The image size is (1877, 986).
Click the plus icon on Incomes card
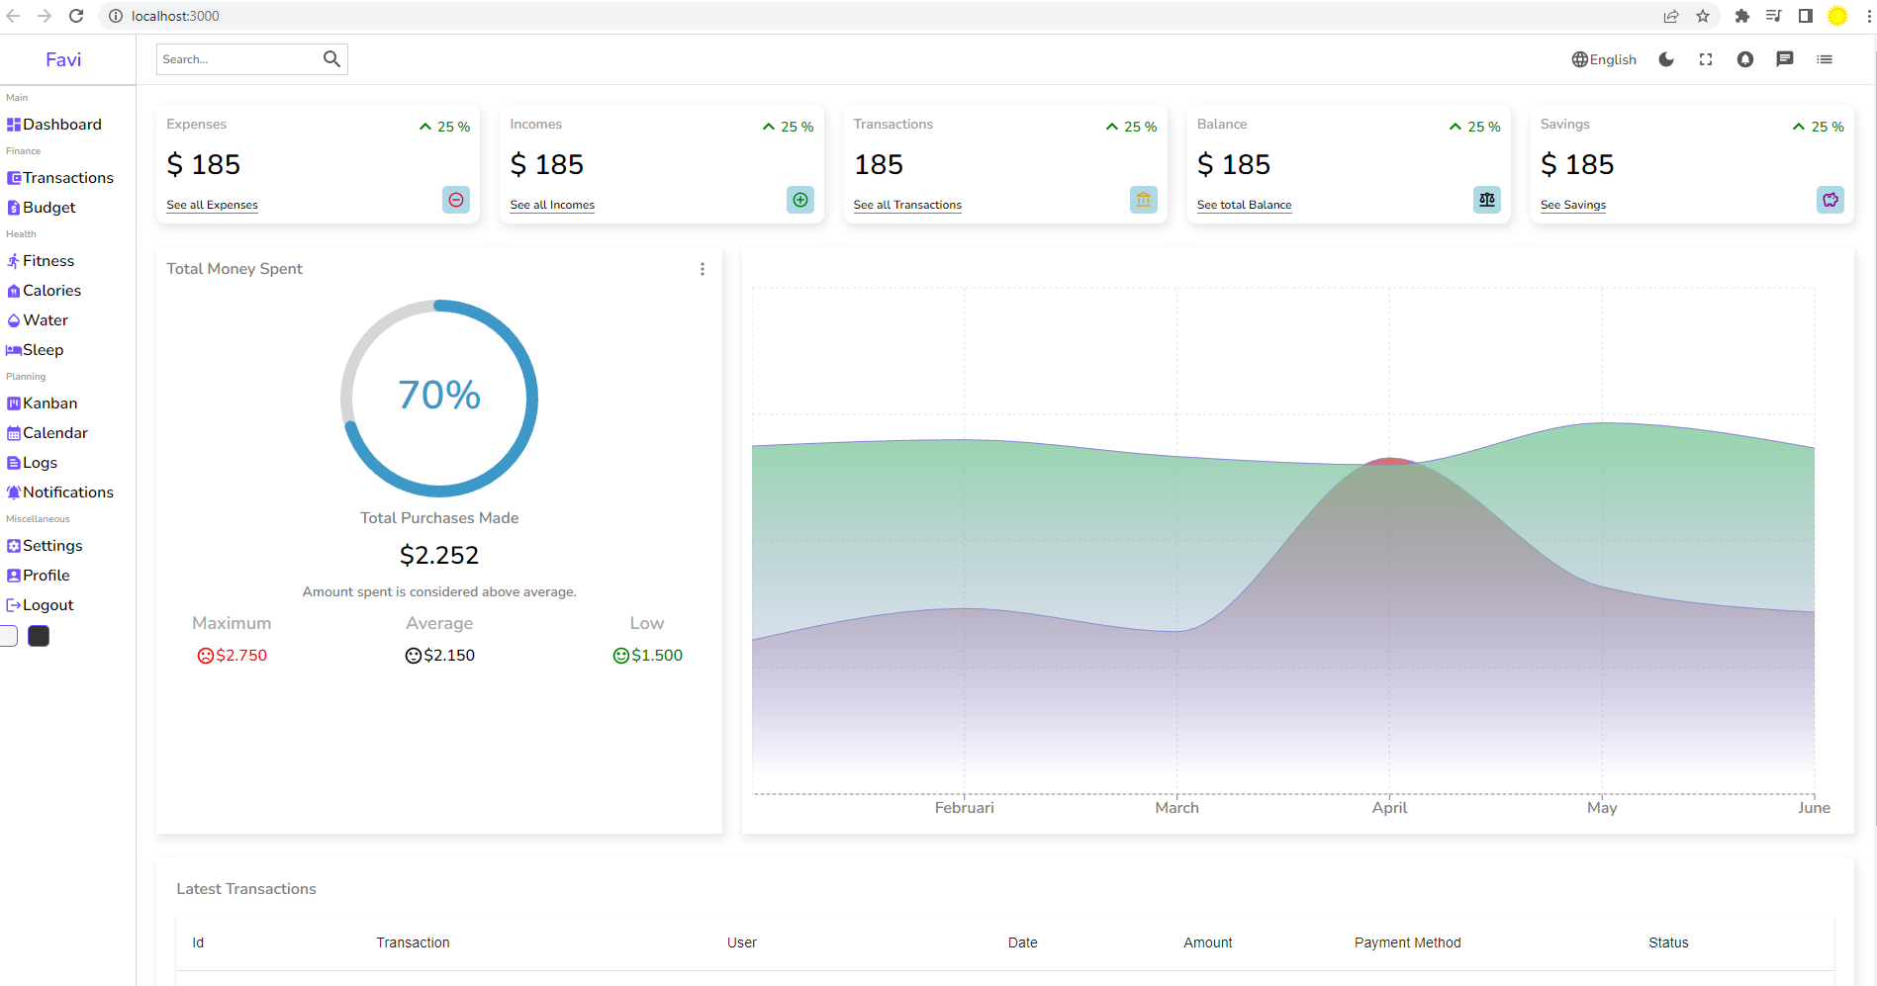799,199
